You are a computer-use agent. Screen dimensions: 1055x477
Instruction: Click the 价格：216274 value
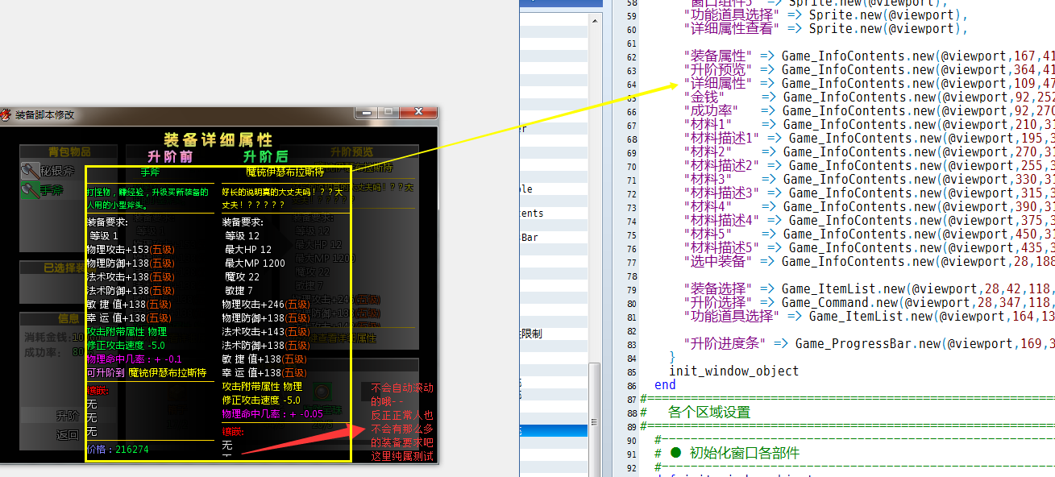[x=118, y=449]
